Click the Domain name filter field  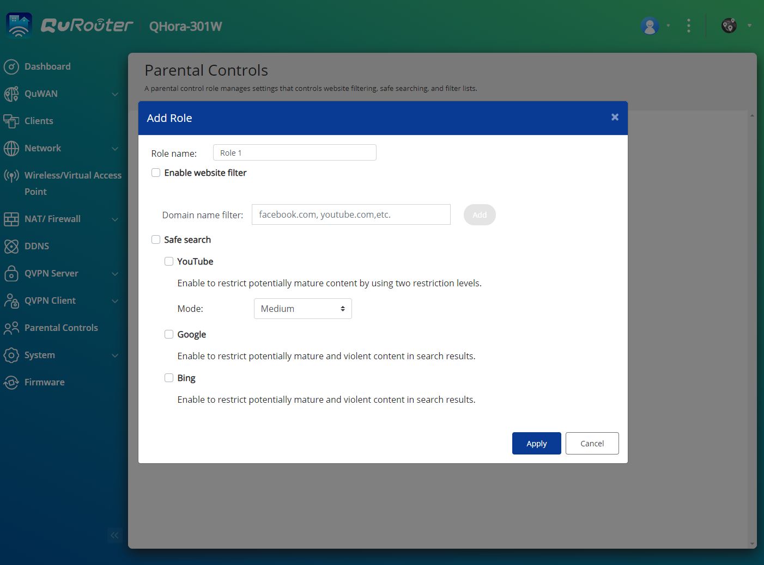click(x=351, y=214)
